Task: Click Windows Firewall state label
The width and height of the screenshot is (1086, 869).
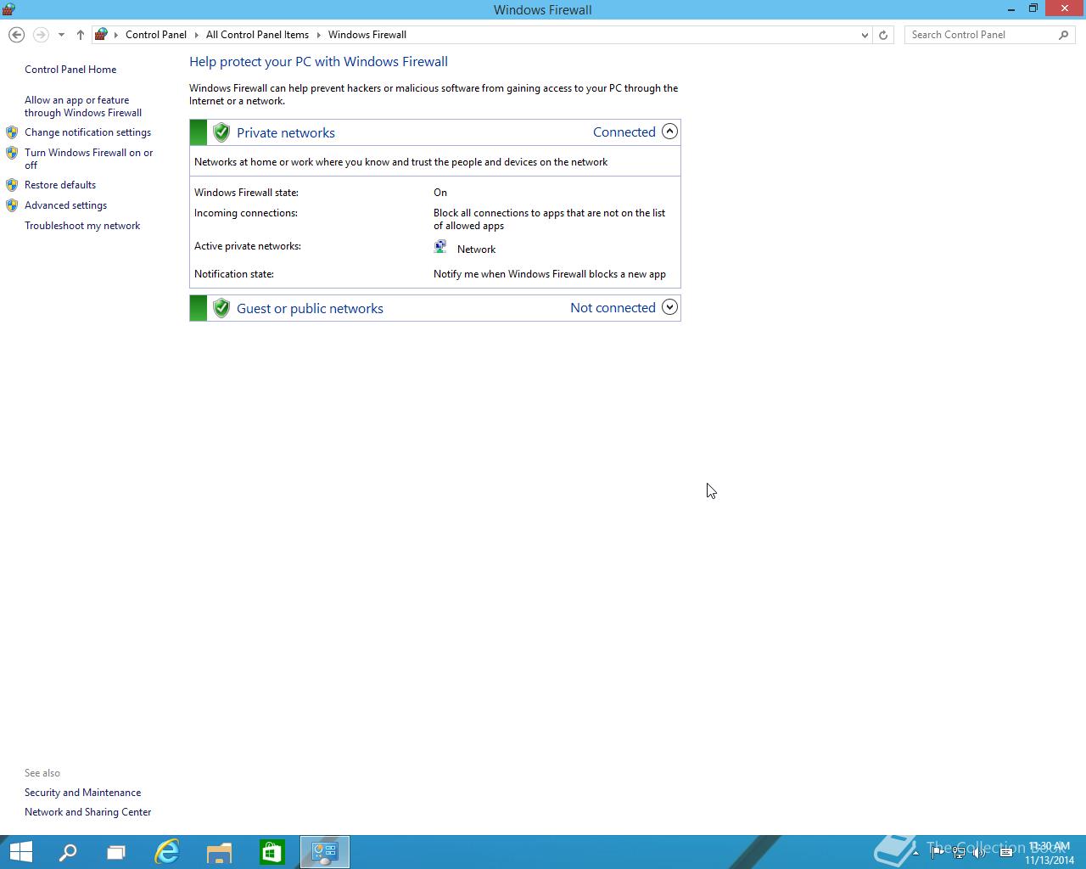Action: tap(246, 193)
